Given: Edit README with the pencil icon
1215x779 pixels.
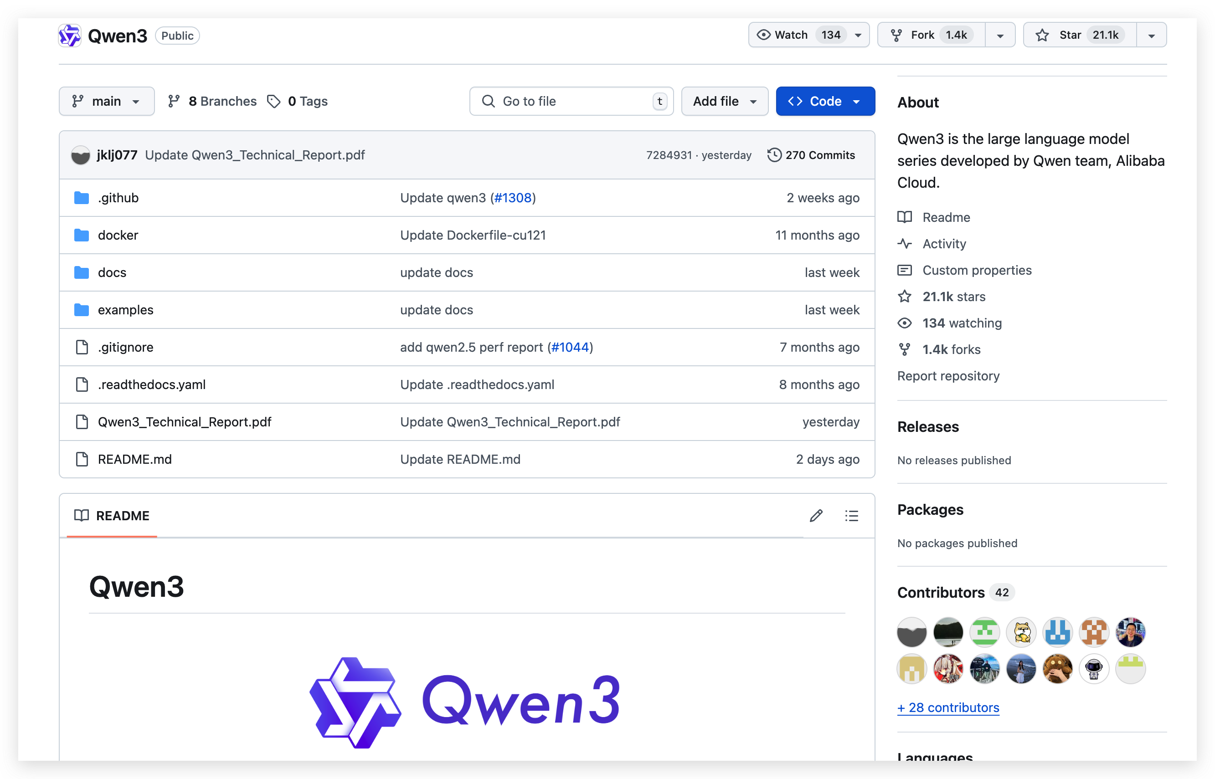Looking at the screenshot, I should [x=816, y=516].
